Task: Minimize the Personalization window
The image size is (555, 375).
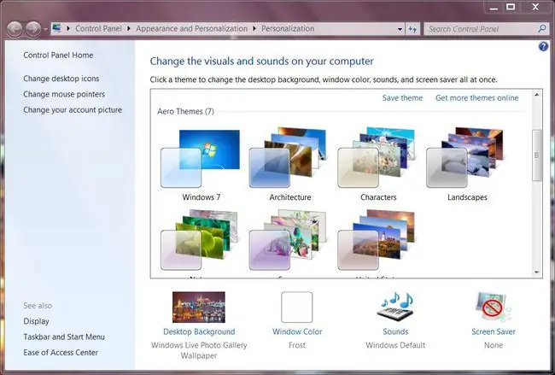Action: [x=494, y=8]
